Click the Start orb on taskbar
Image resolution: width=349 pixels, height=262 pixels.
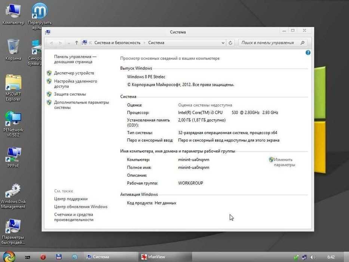pyautogui.click(x=9, y=256)
